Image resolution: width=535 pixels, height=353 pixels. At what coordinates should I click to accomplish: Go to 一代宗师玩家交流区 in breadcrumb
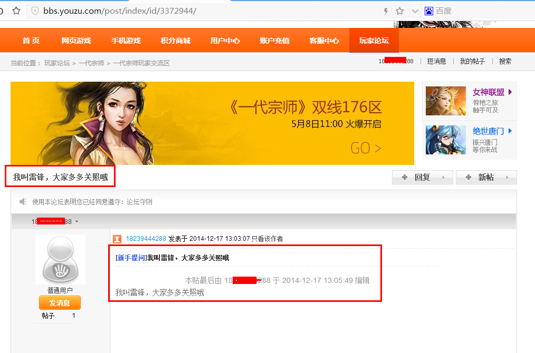141,63
